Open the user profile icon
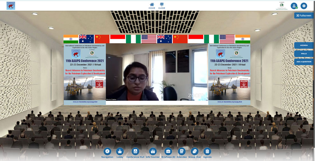This screenshot has height=161, width=315. [x=294, y=6]
